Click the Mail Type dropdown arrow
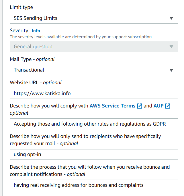The width and height of the screenshot is (184, 196). coord(171,70)
